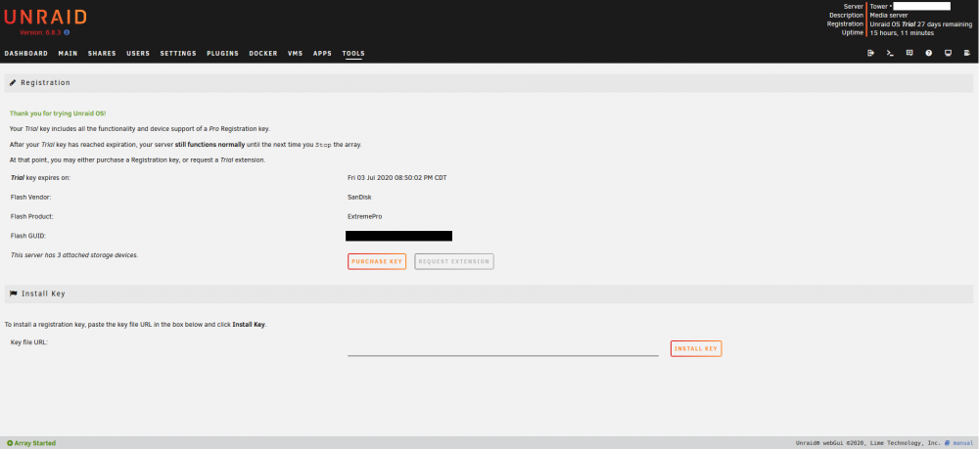The height and width of the screenshot is (449, 979).
Task: Click 'Thank you for trying Unraid OS!' text
Action: click(x=58, y=113)
